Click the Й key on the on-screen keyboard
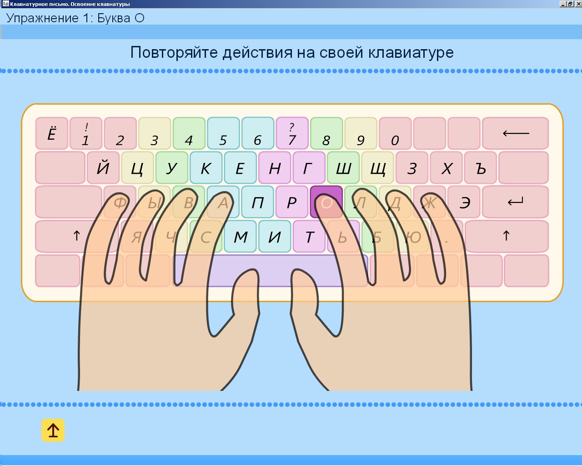 (x=103, y=168)
